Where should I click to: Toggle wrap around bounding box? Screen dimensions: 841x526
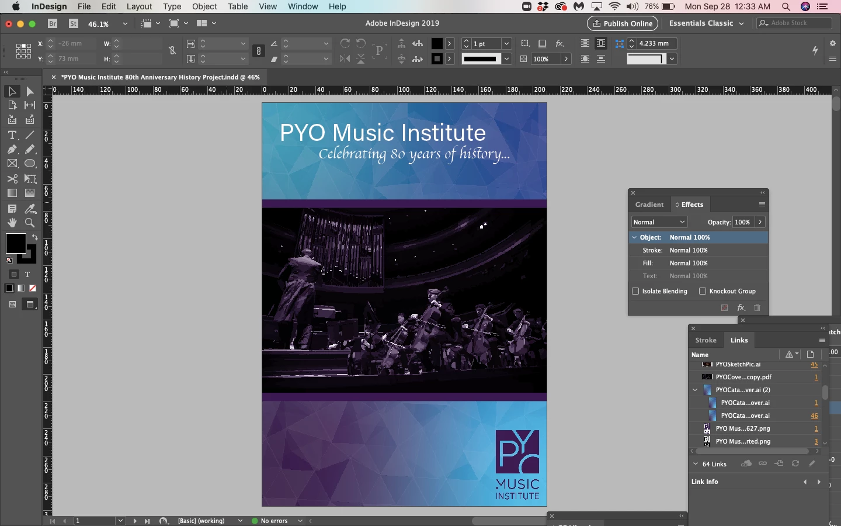[x=601, y=43]
